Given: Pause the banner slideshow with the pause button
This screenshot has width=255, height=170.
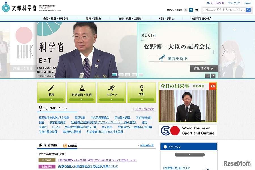Looking at the screenshot, I should [x=208, y=76].
